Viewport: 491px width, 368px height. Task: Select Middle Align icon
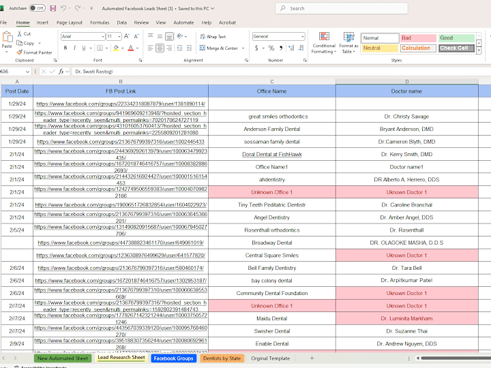pyautogui.click(x=160, y=36)
